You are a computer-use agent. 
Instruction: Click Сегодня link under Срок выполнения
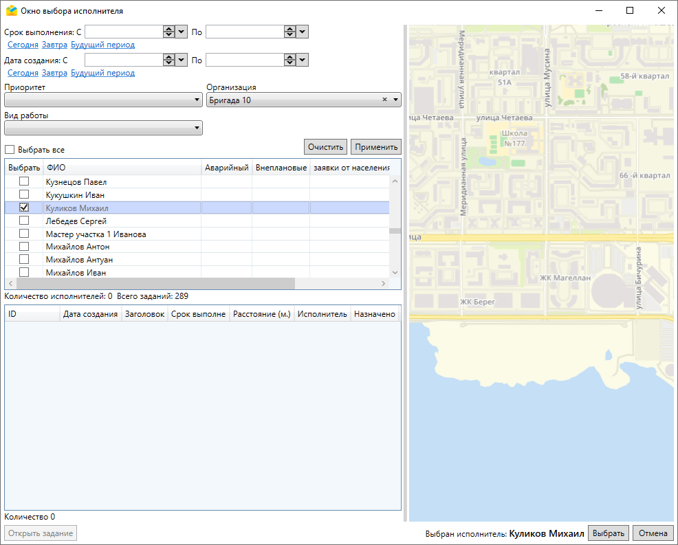23,45
